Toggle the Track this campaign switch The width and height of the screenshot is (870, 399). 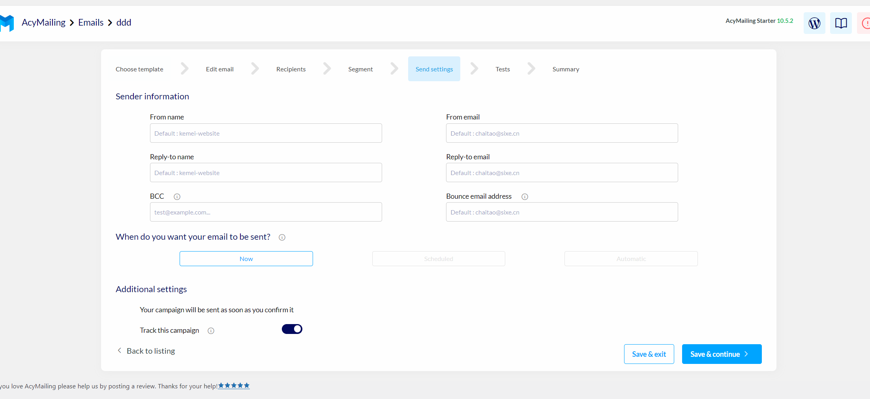point(292,329)
